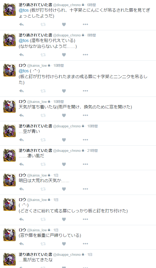Retweet the …空が青い tweet
The width and height of the screenshot is (156, 268).
point(43,140)
